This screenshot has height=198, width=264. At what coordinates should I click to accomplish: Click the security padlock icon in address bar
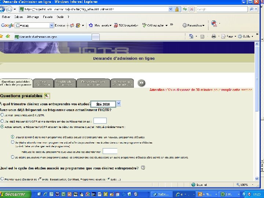(x=177, y=9)
